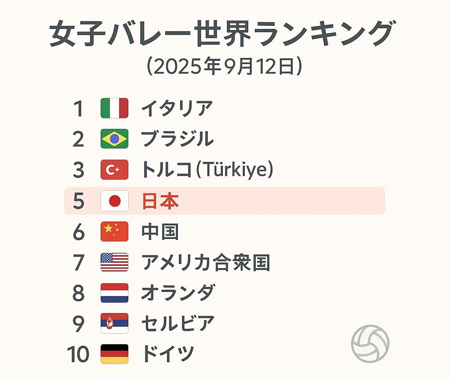Image resolution: width=450 pixels, height=378 pixels.
Task: Select the Germany flag icon
Action: [x=114, y=354]
